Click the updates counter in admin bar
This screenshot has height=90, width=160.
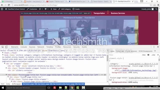click(41, 9)
